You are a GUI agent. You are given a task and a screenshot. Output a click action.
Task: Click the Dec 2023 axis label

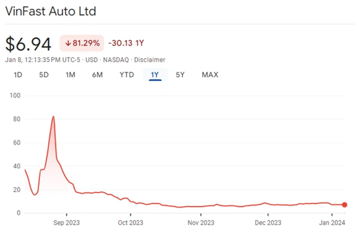pos(268,223)
